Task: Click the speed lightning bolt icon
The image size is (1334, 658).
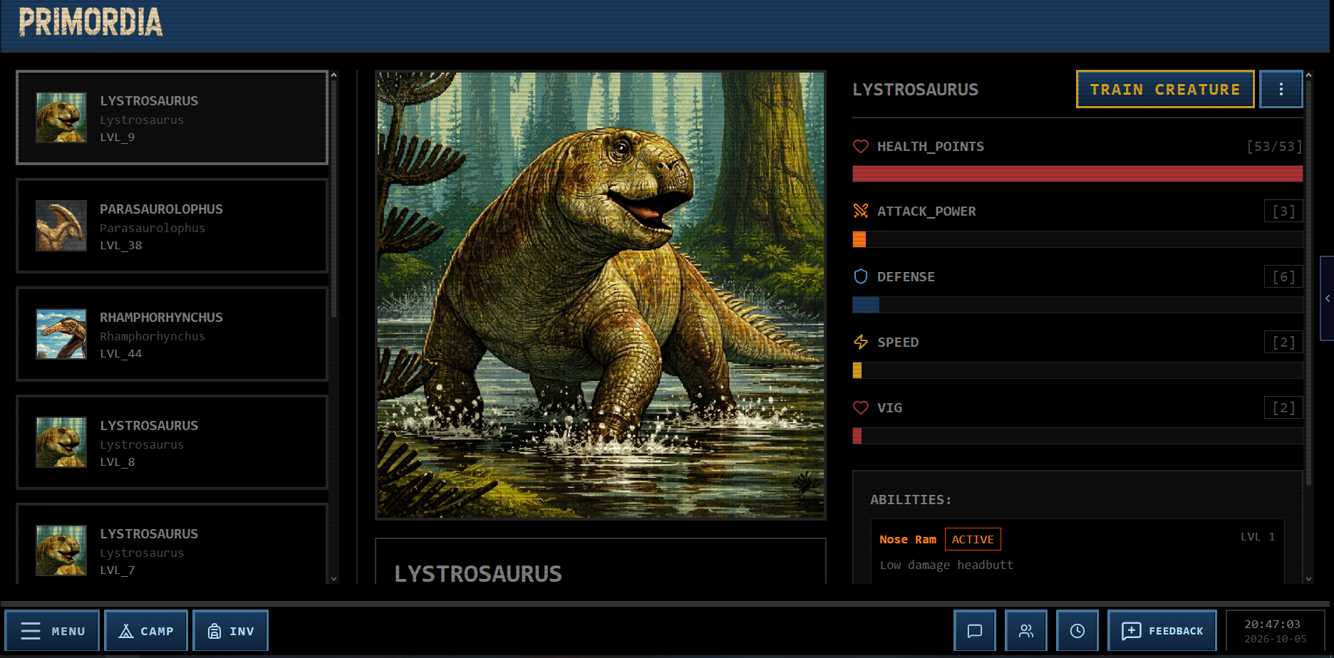Action: tap(861, 343)
